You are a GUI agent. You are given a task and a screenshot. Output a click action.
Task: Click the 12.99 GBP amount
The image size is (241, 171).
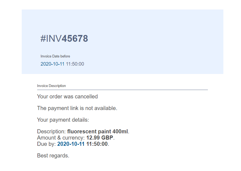(x=100, y=138)
